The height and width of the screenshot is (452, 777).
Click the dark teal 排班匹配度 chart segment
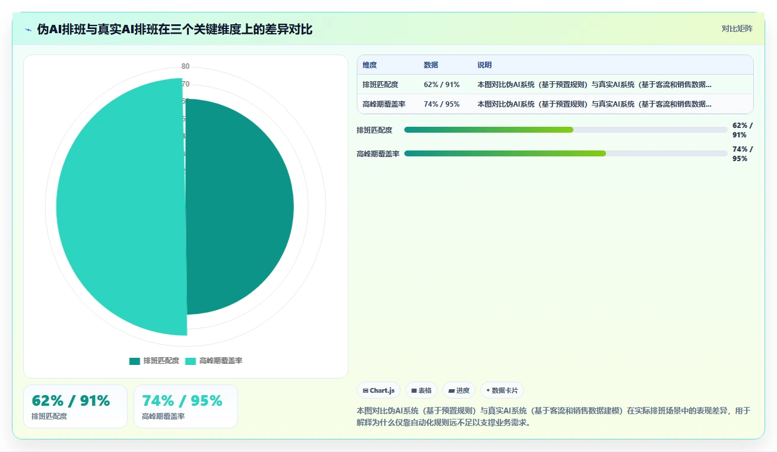[x=240, y=207]
